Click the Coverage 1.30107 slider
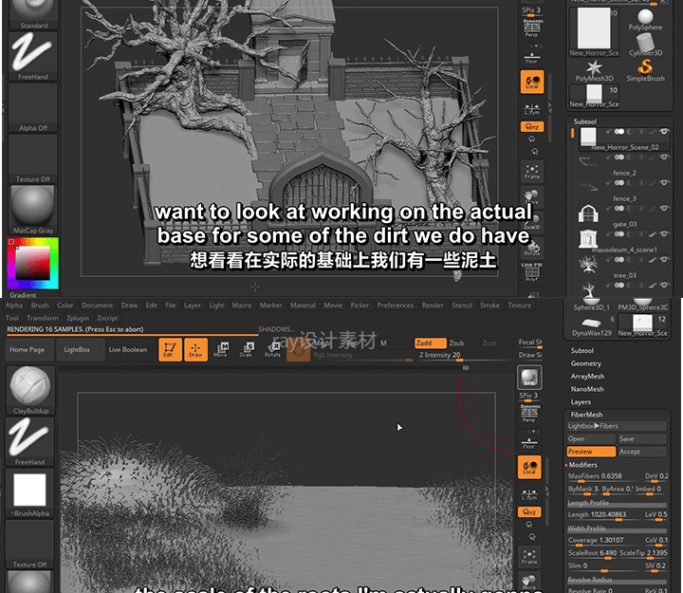The height and width of the screenshot is (593, 683). [604, 541]
